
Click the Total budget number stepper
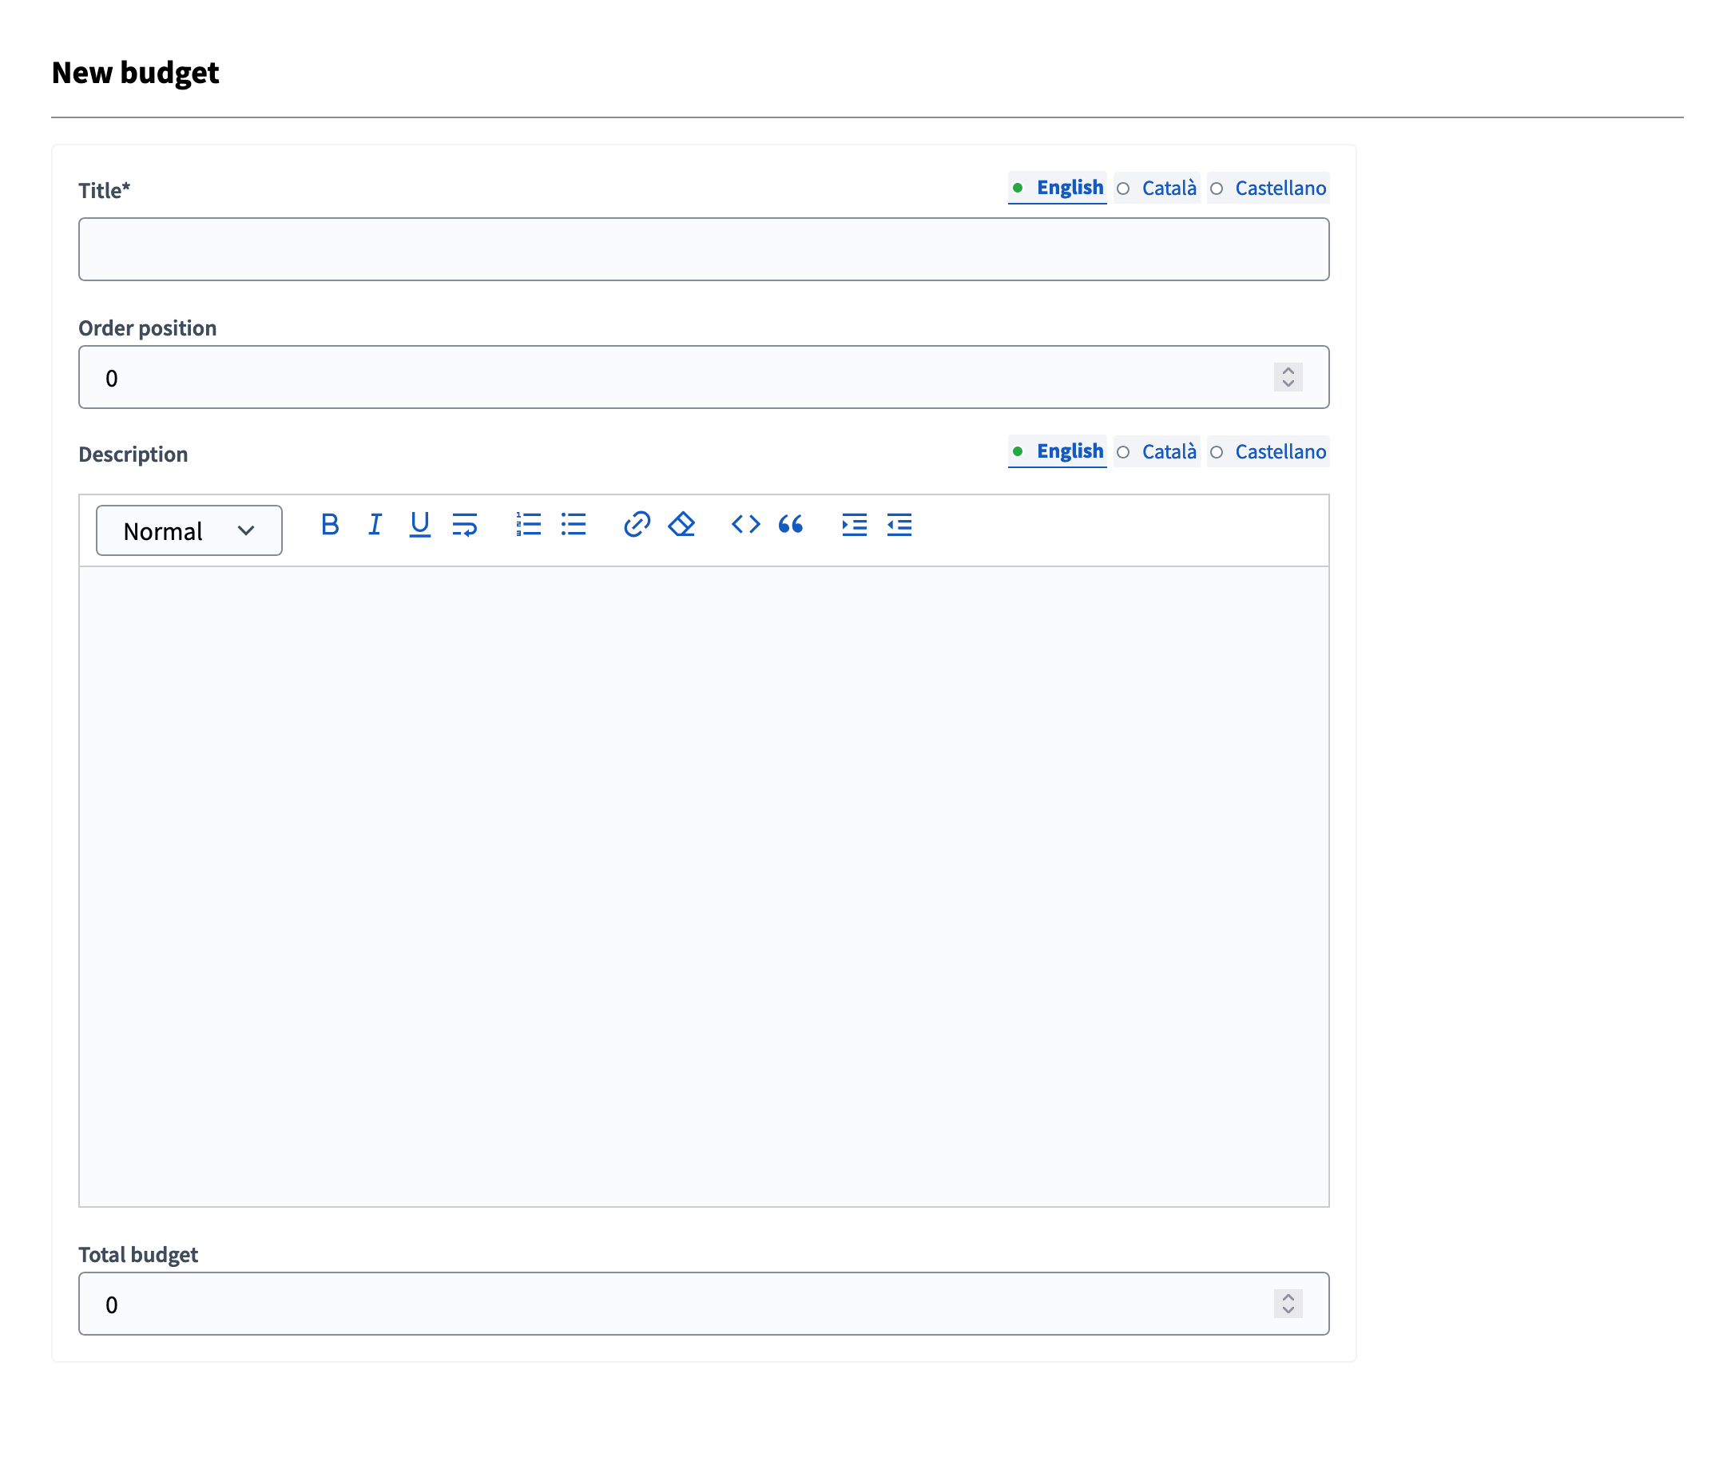1288,1304
